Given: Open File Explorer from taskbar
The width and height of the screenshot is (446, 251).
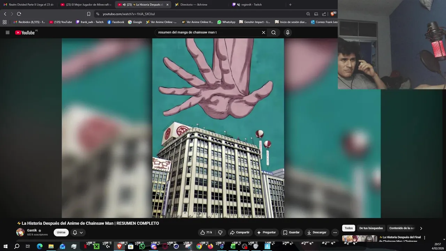Looking at the screenshot, I should 51,246.
